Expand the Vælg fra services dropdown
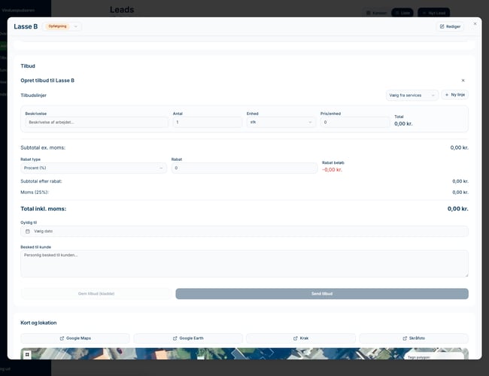Screen dimensions: 489x376 pyautogui.click(x=411, y=96)
